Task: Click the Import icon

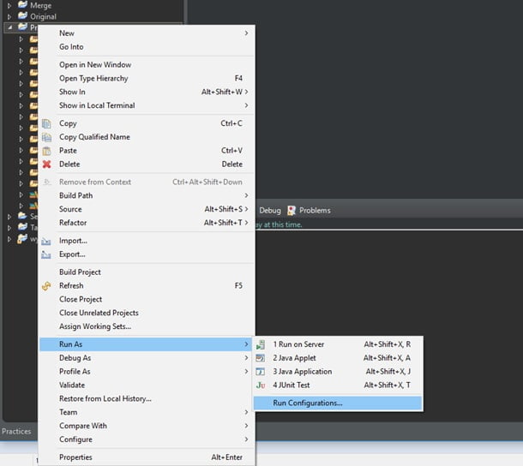Action: pos(46,241)
